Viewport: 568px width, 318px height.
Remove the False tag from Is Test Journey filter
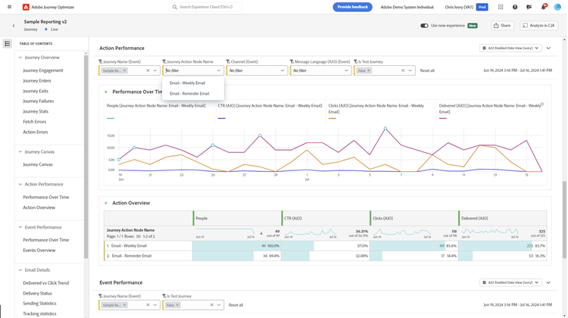click(369, 70)
